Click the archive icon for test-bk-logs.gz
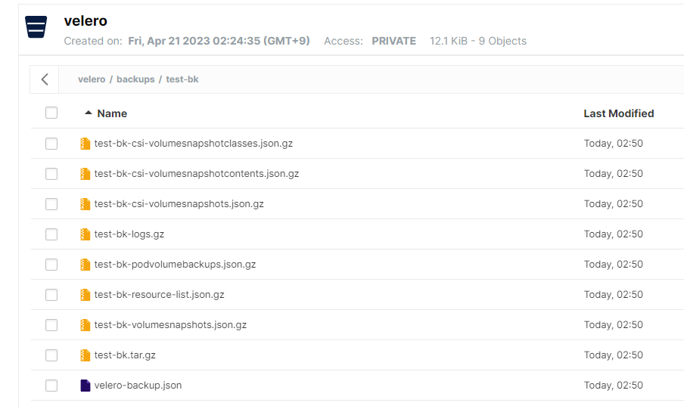The image size is (684, 409). (x=85, y=234)
